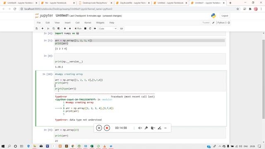
Task: Open the Excel app on the taskbar
Action: point(92,146)
